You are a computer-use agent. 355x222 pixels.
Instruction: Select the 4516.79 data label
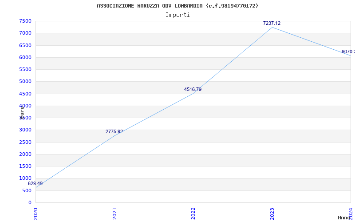pyautogui.click(x=193, y=89)
